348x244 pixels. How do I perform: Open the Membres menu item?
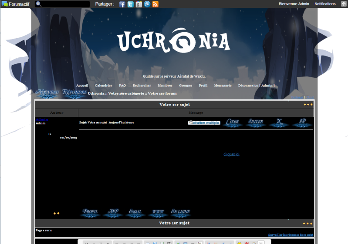point(165,86)
